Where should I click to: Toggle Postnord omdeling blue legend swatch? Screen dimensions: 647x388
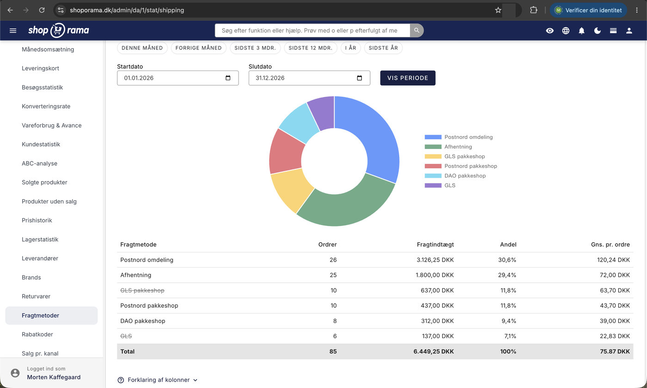pos(433,137)
